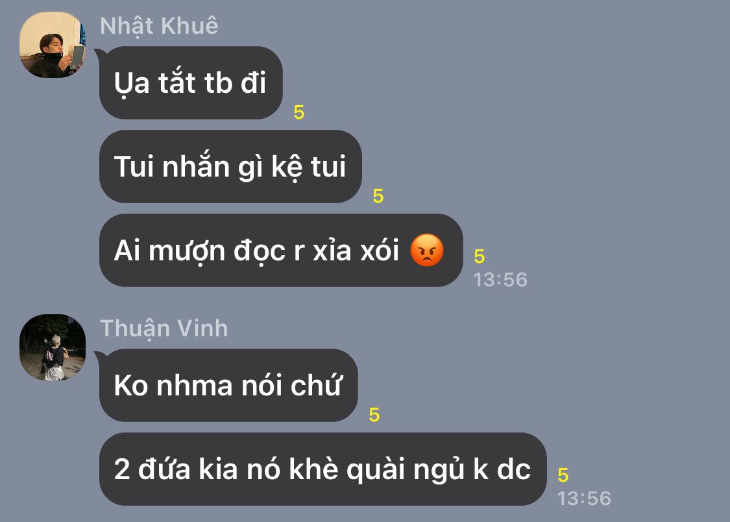Tap read count above last 13:56 timestamp

563,475
